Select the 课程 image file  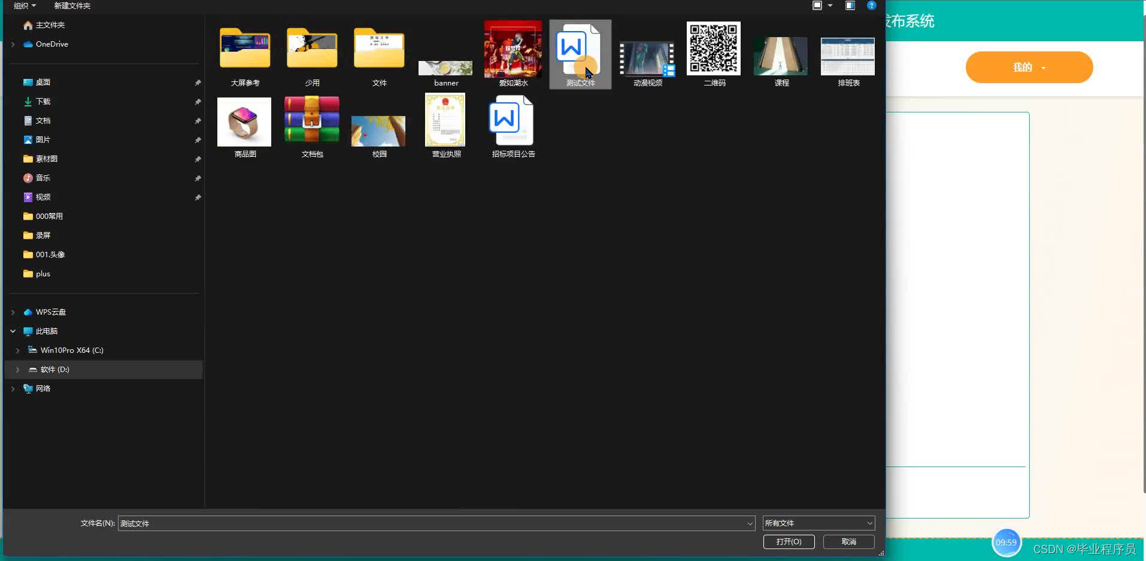(781, 56)
